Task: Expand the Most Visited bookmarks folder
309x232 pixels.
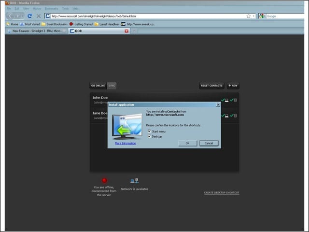Action: (30, 24)
